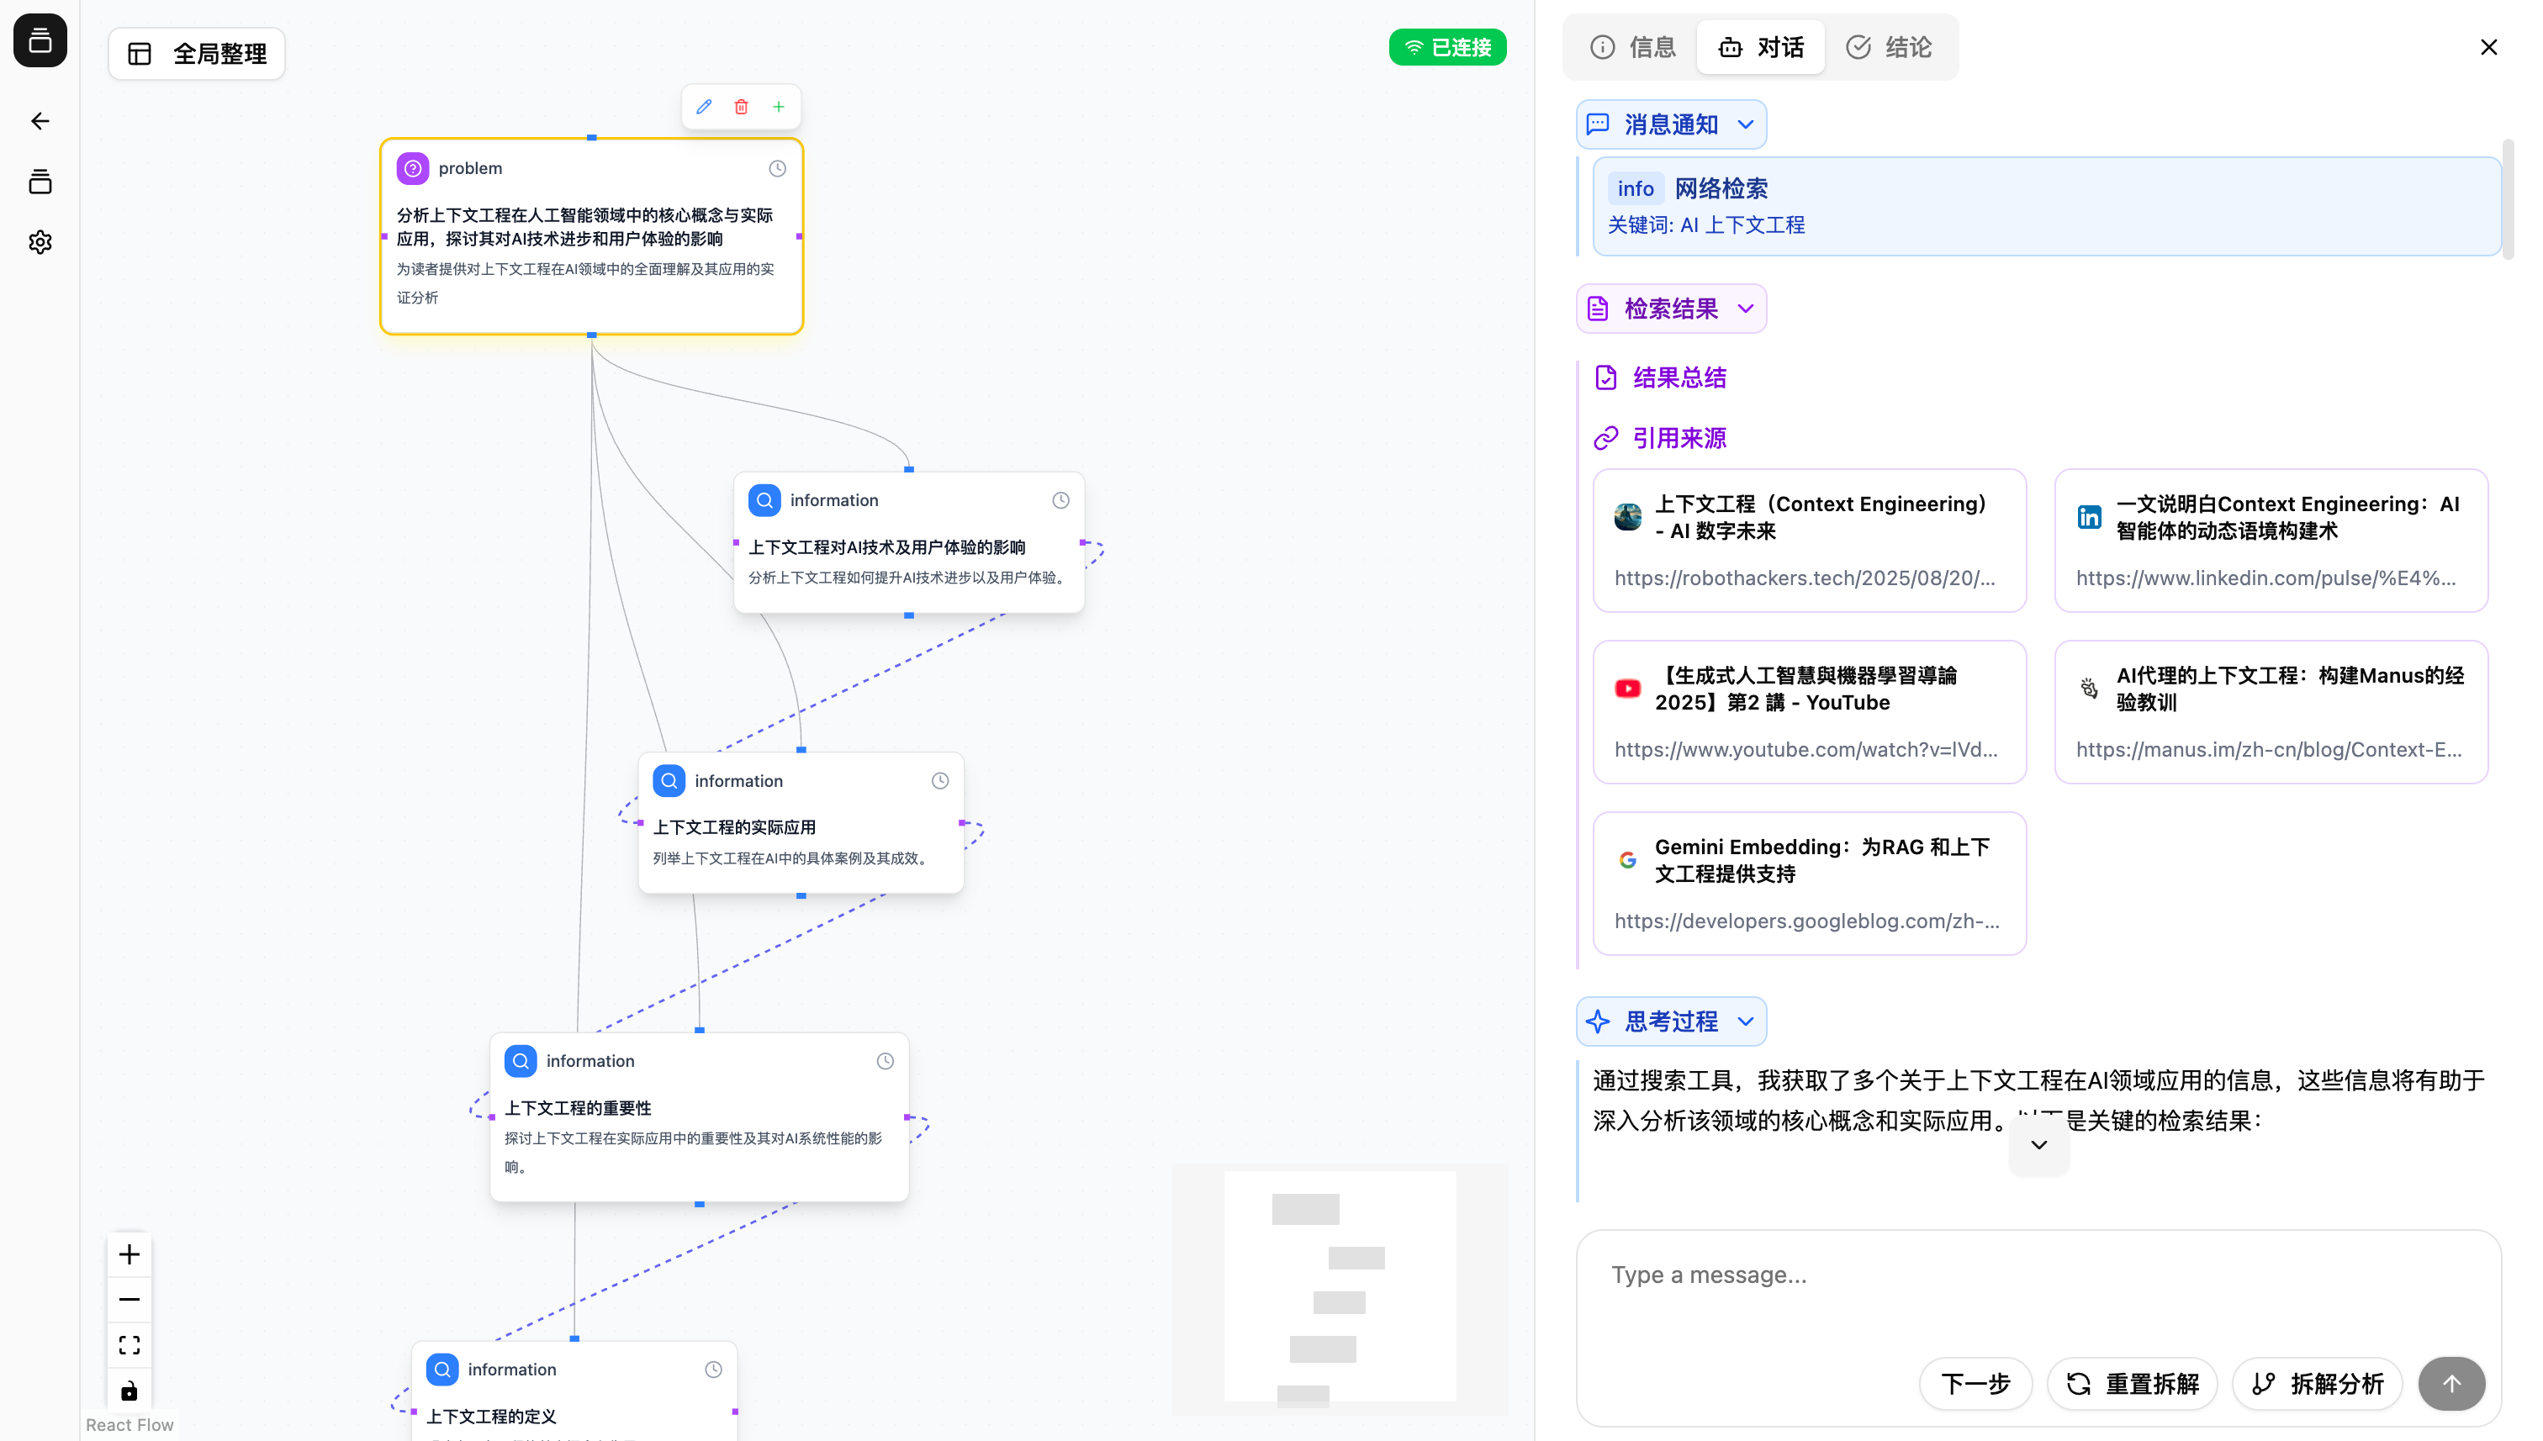Click the 重置拆解 button
Viewport: 2543px width, 1441px height.
click(x=2133, y=1384)
